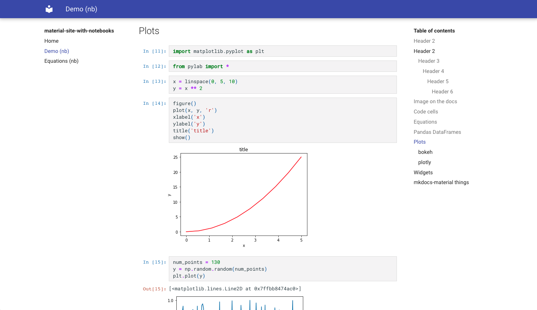Navigate to 'mkdocs-material things' section
Screen dimensions: 537x310
click(x=441, y=182)
